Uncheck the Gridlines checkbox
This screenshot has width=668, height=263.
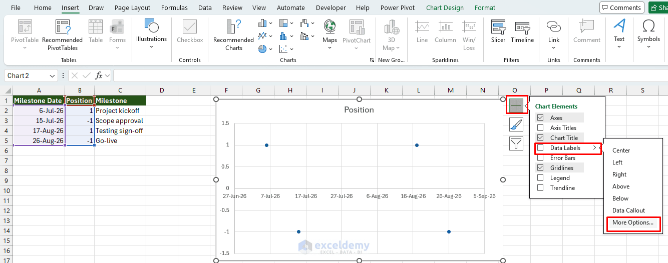click(540, 168)
